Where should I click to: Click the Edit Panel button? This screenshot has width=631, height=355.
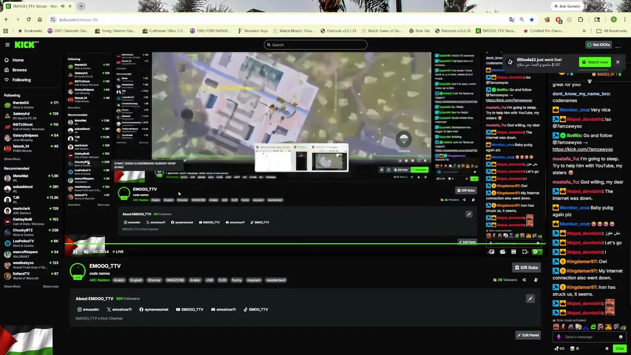[x=527, y=335]
